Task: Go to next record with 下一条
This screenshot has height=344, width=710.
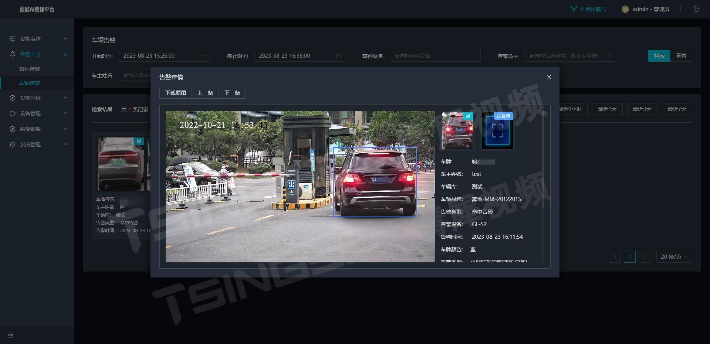Action: [232, 93]
